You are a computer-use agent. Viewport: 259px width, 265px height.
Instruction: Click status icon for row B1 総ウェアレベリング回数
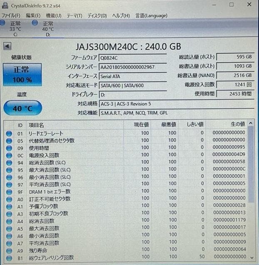9,258
